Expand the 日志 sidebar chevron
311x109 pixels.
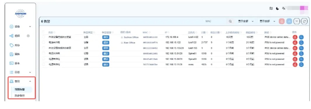click(x=30, y=72)
